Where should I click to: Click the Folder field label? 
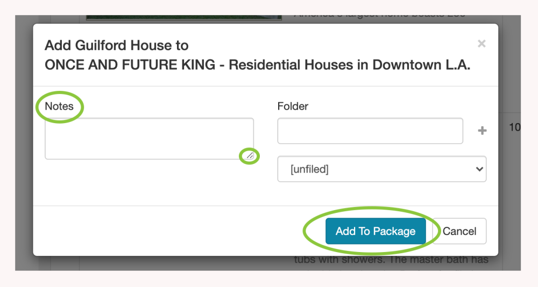pyautogui.click(x=293, y=106)
